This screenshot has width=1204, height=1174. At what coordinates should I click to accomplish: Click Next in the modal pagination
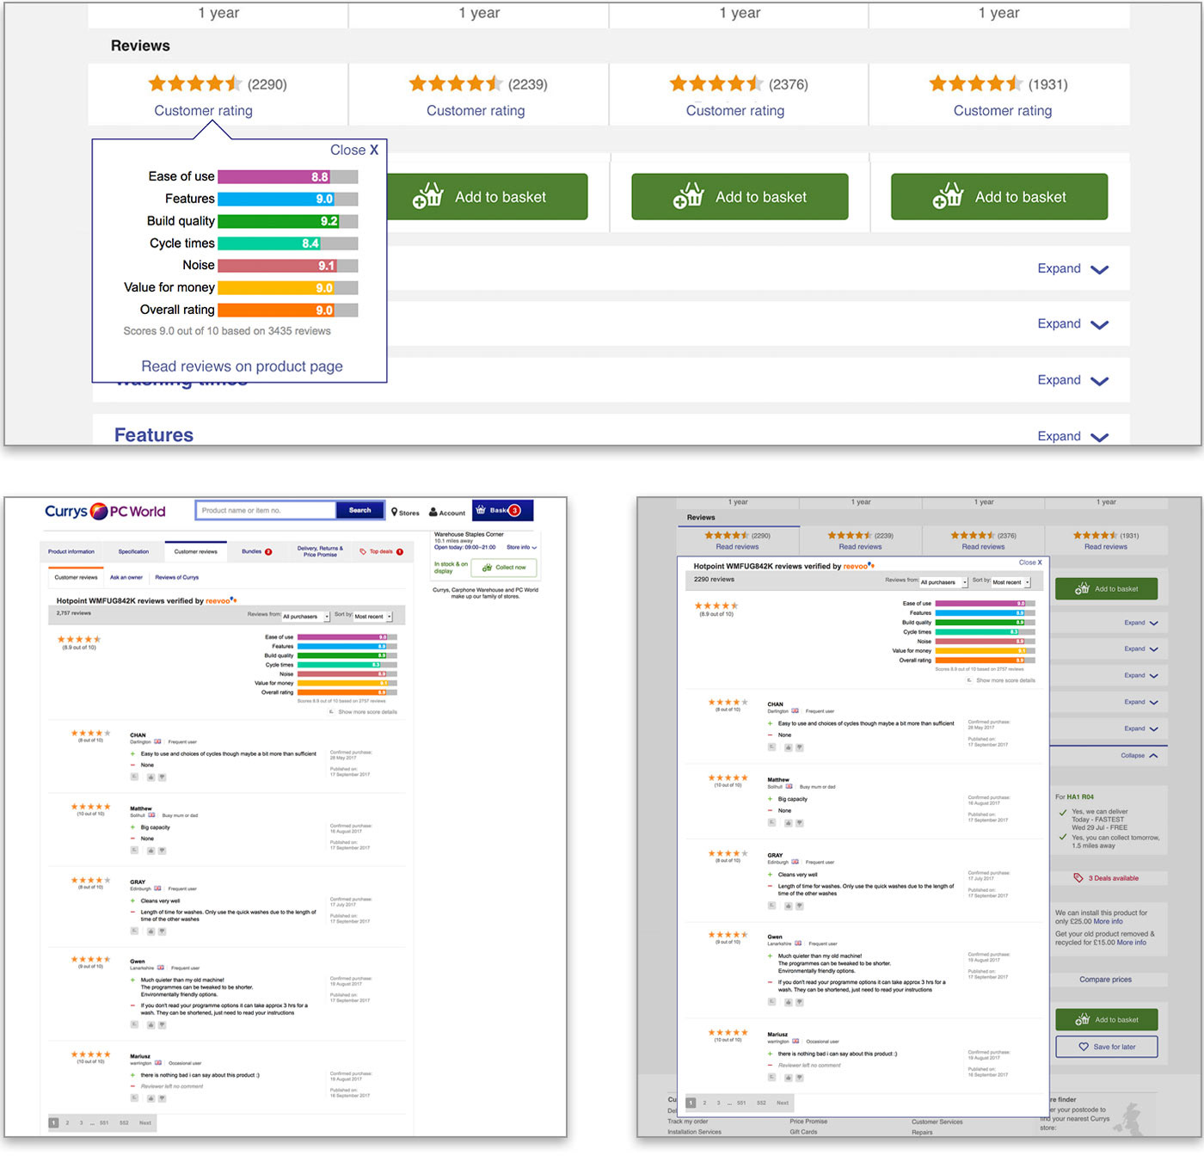click(783, 1103)
